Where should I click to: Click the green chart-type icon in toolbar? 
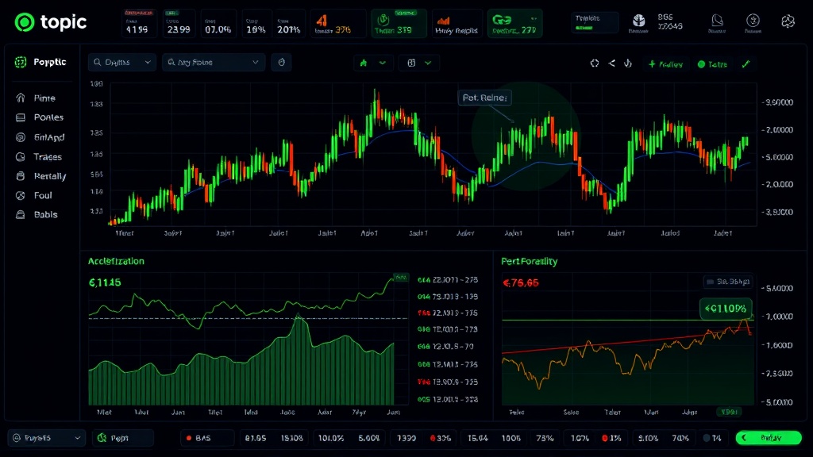point(364,63)
